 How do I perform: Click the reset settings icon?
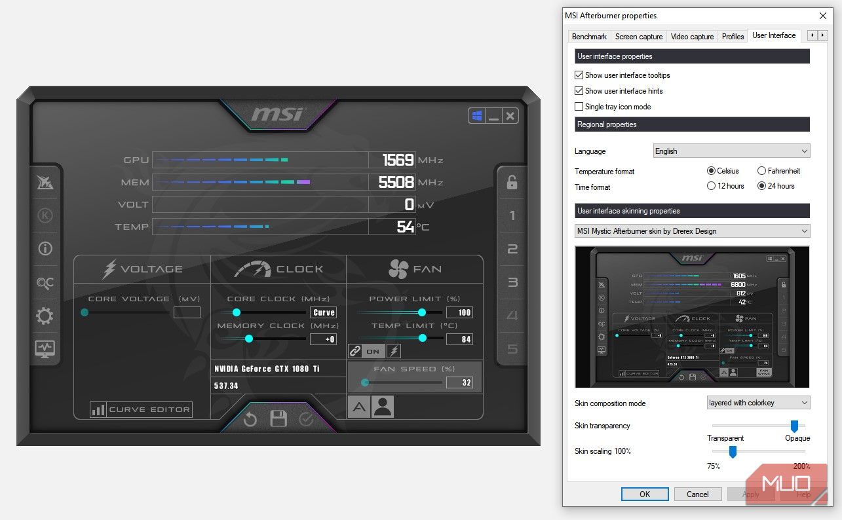250,419
